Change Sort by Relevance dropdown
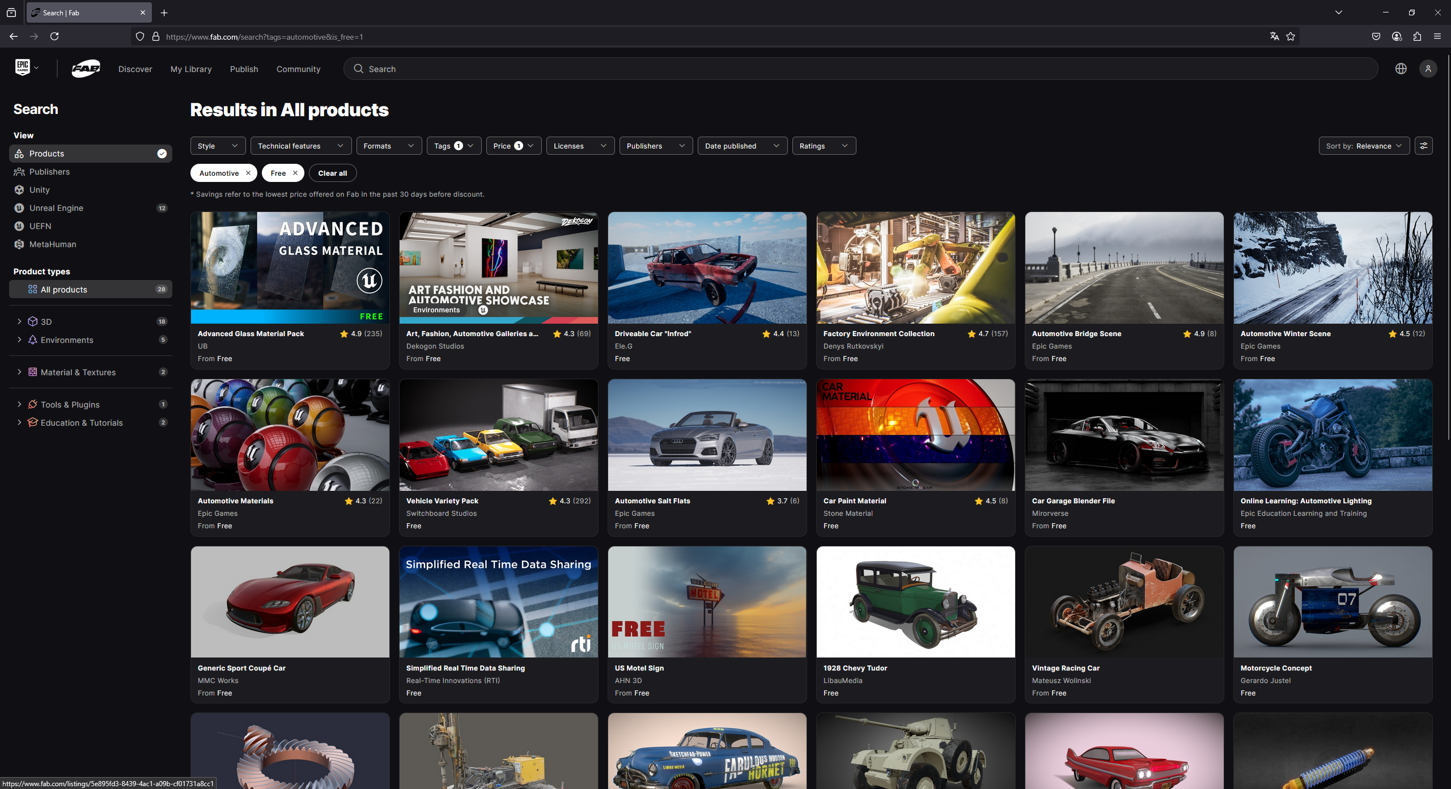This screenshot has height=789, width=1451. click(x=1364, y=146)
